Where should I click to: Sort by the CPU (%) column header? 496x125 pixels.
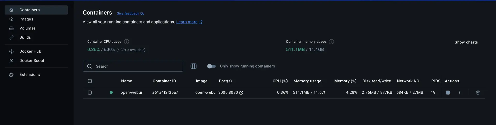[280, 81]
